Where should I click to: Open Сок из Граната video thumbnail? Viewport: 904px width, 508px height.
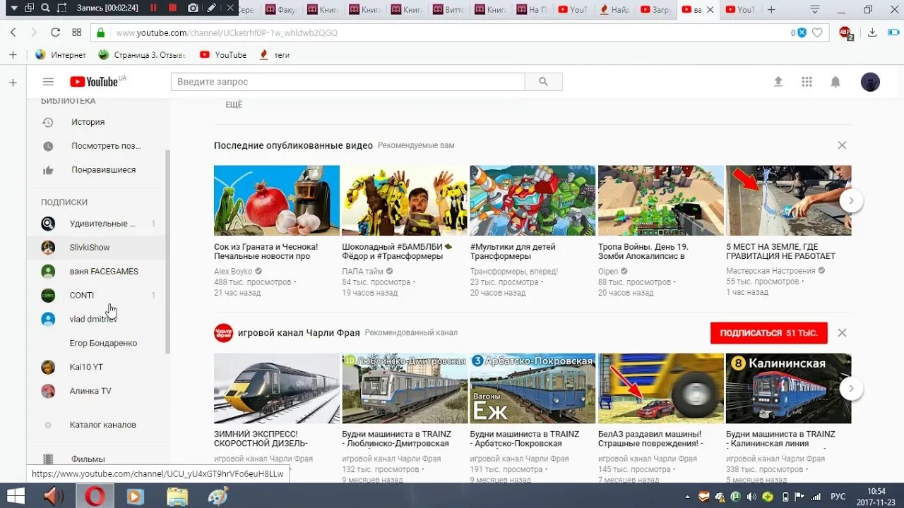[x=277, y=200]
